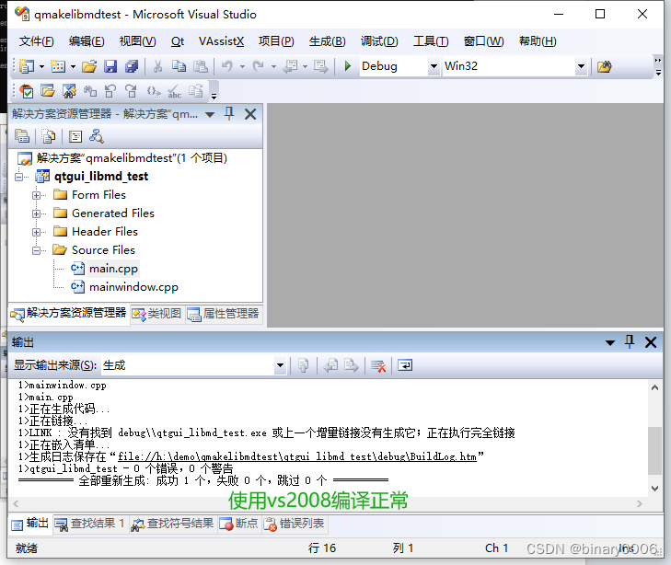Expand the Header Files folder
This screenshot has height=565, width=671.
37,232
